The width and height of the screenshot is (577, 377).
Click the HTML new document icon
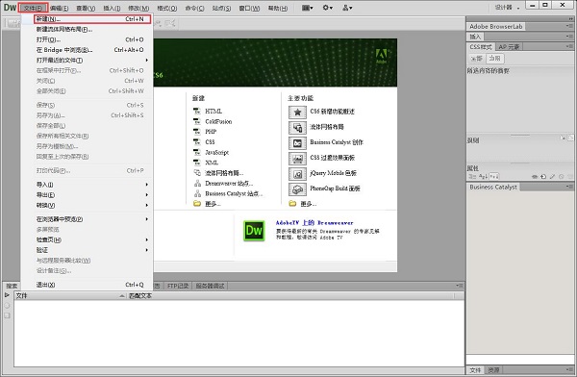[197, 111]
